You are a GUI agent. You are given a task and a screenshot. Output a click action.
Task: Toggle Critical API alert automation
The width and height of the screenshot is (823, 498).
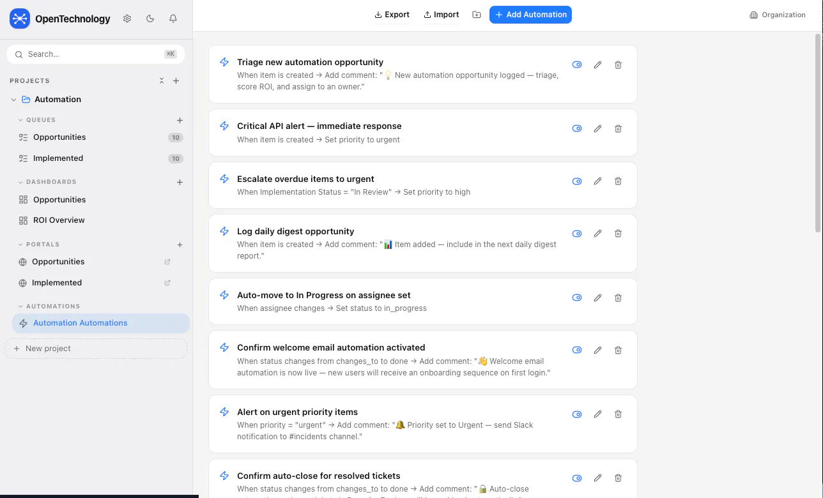click(577, 128)
